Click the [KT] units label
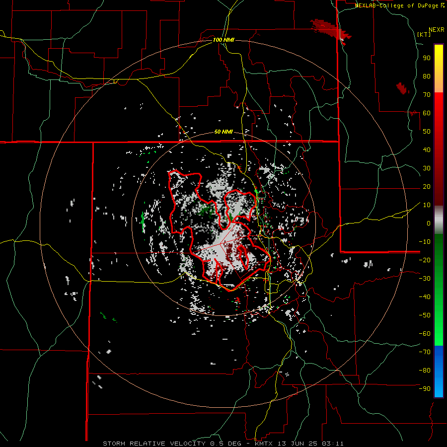Screen dimensions: 447x447 [424, 34]
